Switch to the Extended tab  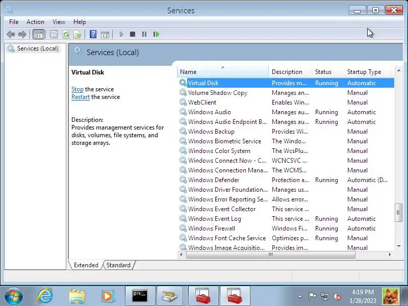(86, 265)
